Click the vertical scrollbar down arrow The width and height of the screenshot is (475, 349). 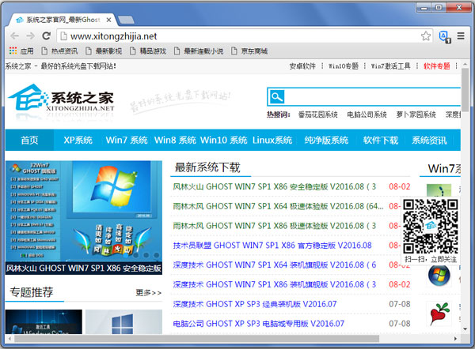465,329
